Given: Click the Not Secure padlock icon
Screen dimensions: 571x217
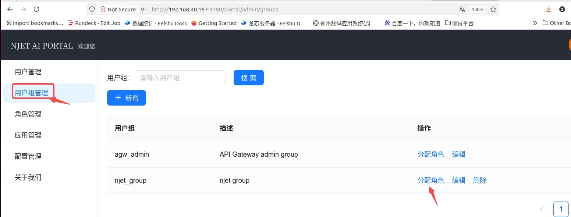Looking at the screenshot, I should [103, 9].
